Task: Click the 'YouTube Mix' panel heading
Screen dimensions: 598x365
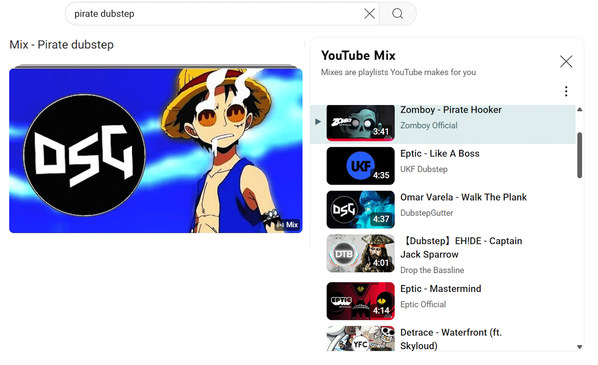Action: pos(358,55)
